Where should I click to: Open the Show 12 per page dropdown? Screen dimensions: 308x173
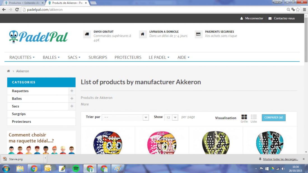[x=171, y=117]
